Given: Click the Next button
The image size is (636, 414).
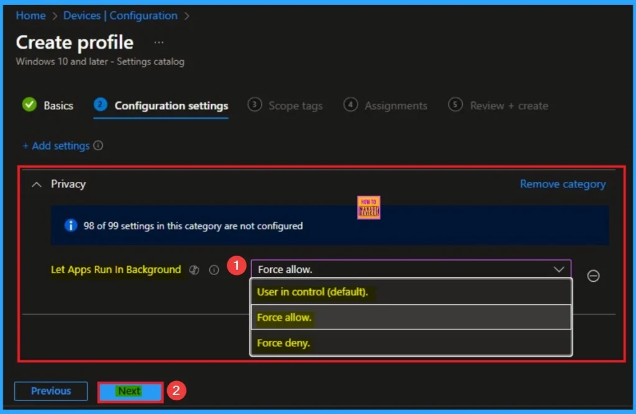Looking at the screenshot, I should tap(130, 391).
